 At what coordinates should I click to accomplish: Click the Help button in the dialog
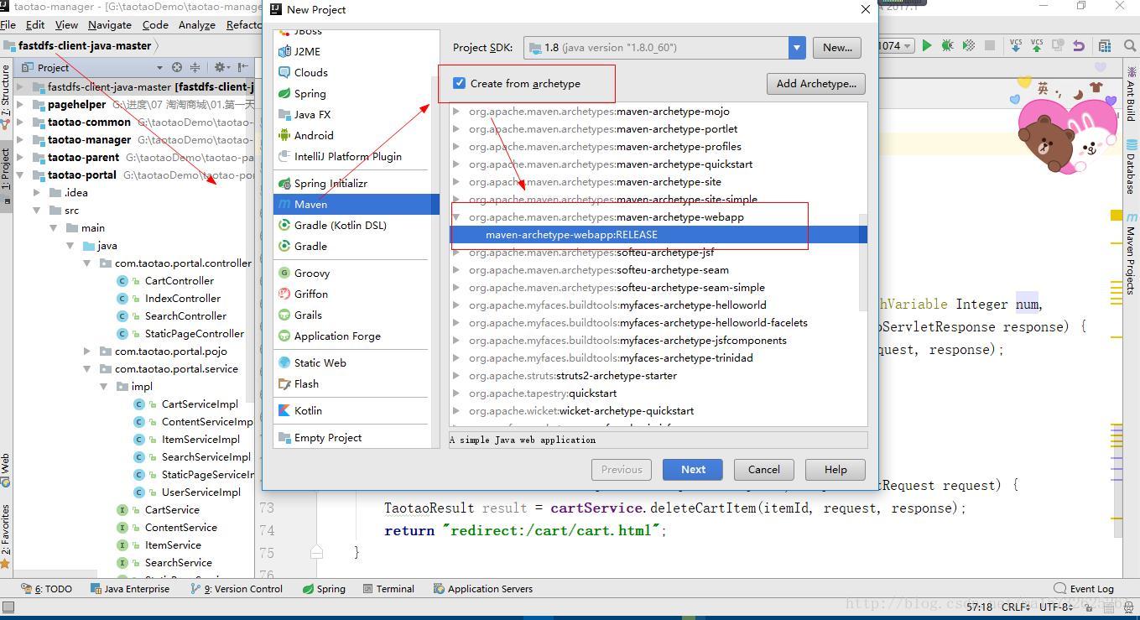click(x=835, y=470)
